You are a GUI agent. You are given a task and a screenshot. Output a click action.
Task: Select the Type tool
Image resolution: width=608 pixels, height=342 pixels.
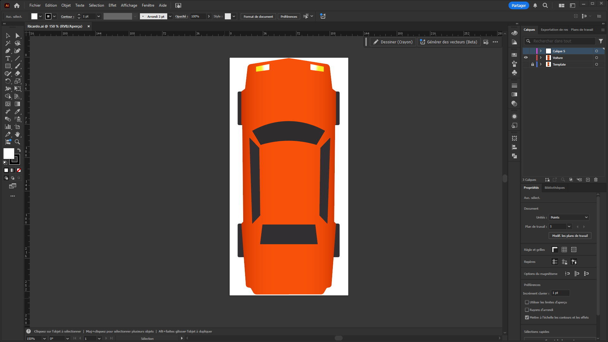pyautogui.click(x=8, y=59)
